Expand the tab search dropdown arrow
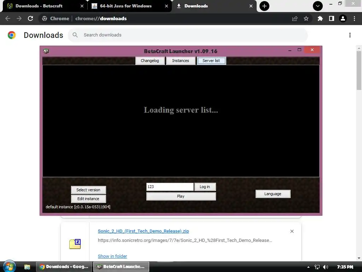 [x=318, y=6]
